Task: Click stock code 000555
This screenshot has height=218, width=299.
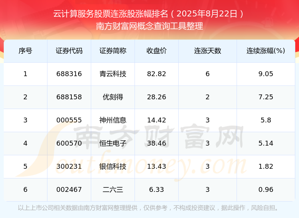Action: coord(69,120)
